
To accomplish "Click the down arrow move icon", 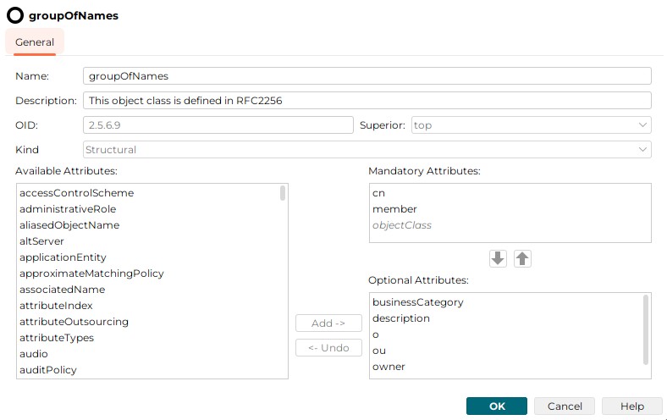I will coord(498,258).
